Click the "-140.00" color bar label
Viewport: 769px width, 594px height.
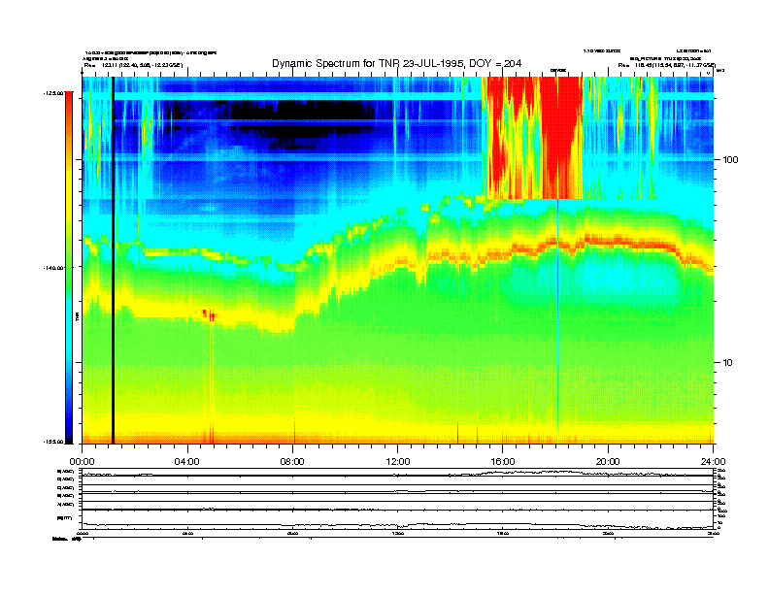[x=52, y=268]
